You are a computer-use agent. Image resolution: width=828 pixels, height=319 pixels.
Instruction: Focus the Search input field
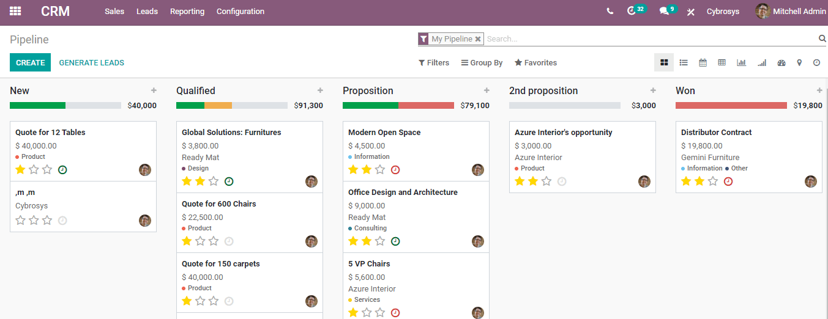(x=651, y=38)
